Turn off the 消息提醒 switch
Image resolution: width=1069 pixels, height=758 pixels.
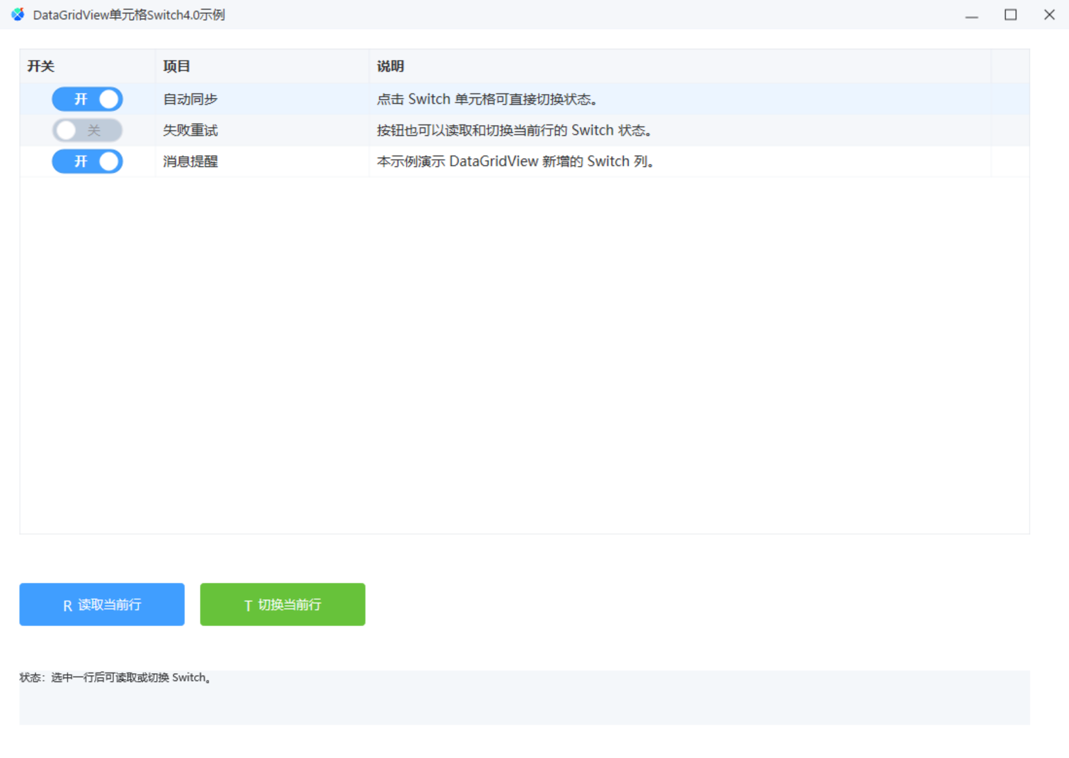pos(87,161)
